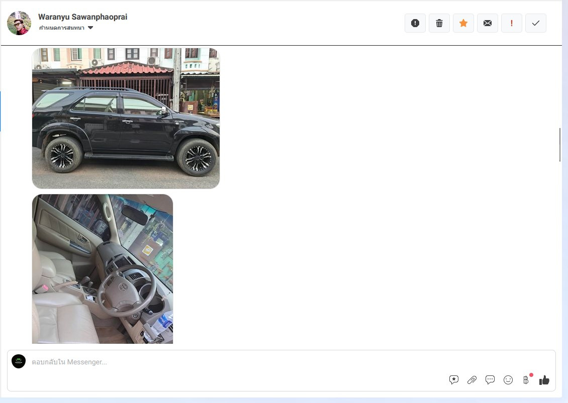Mark conversation unread with envelope icon
568x403 pixels.
click(x=488, y=23)
